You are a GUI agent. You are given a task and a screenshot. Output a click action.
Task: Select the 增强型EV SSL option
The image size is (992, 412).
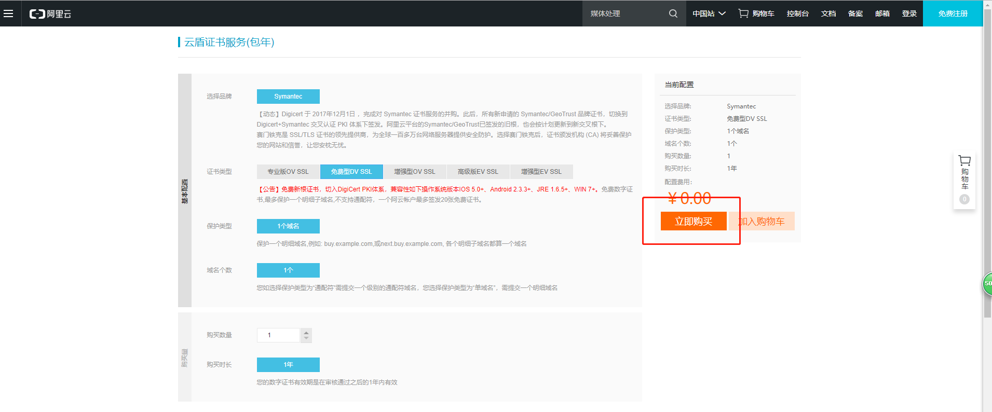(x=541, y=172)
